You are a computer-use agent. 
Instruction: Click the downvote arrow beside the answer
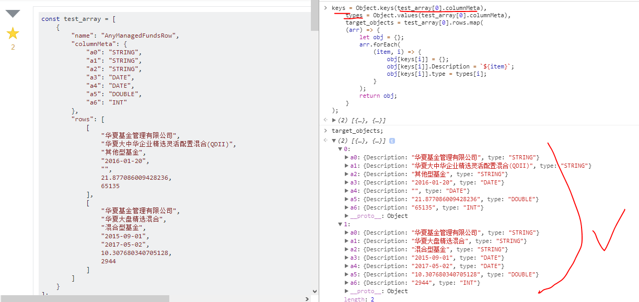point(13,14)
